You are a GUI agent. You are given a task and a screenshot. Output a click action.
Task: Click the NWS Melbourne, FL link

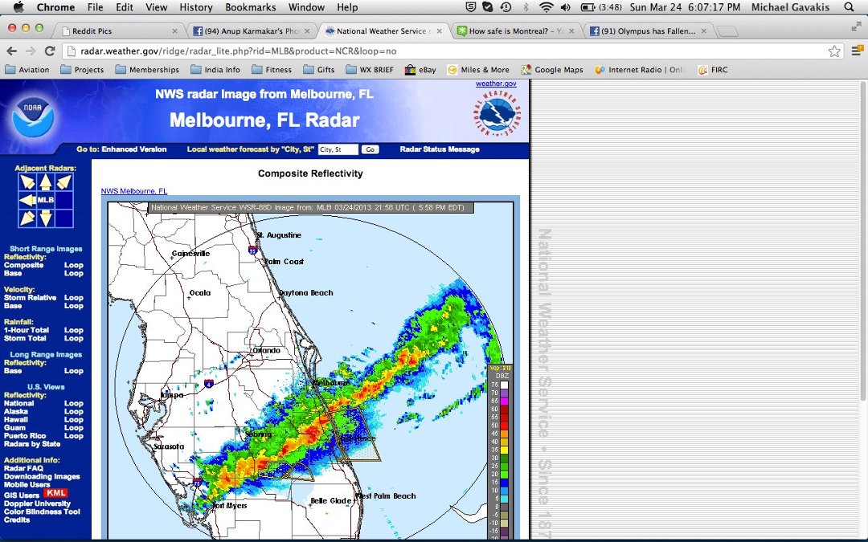[134, 191]
